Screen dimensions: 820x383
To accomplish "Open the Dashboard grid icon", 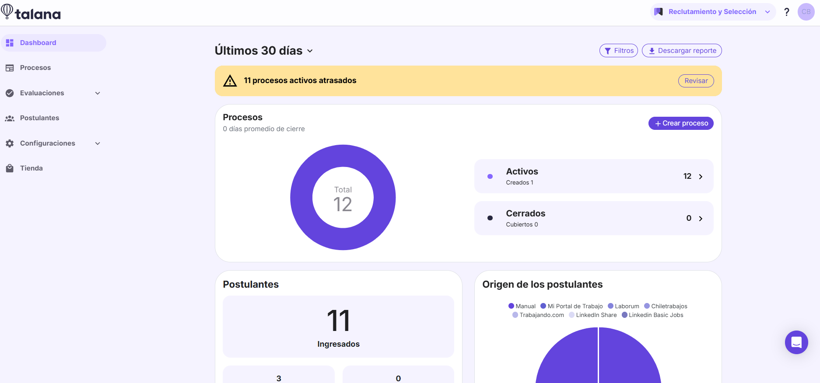I will pyautogui.click(x=10, y=43).
